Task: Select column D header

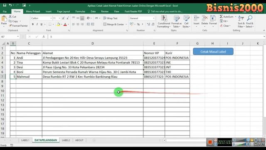Action: (93, 43)
